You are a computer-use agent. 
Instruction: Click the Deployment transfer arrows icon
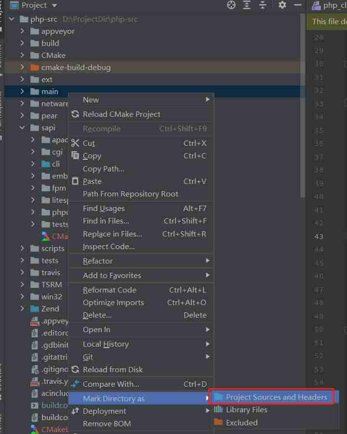coord(75,411)
